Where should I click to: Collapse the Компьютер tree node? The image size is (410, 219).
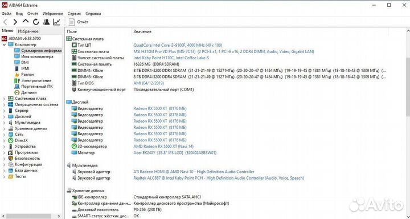click(x=4, y=44)
